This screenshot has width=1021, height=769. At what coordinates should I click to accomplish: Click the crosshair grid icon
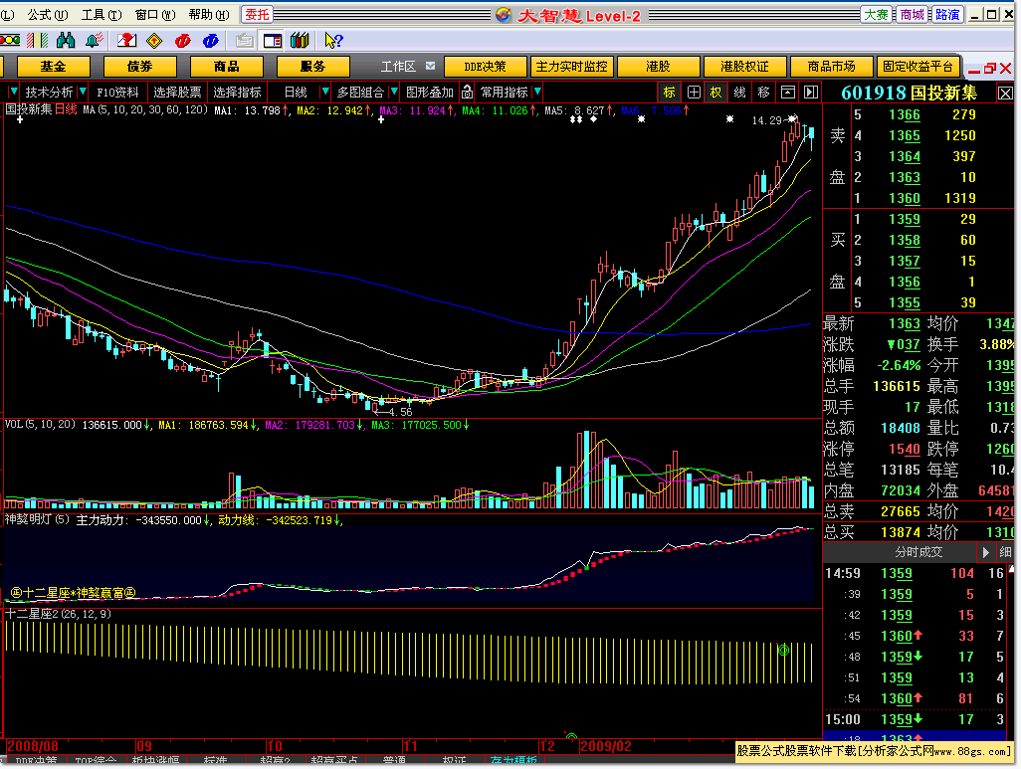coord(695,92)
